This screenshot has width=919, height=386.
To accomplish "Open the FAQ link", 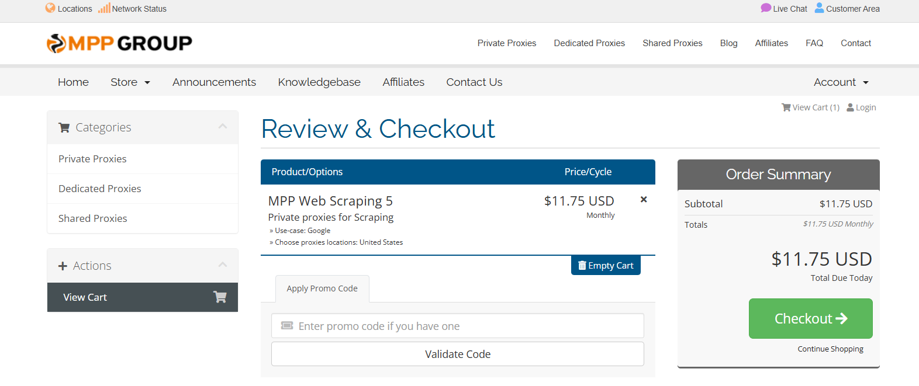I will click(x=814, y=43).
